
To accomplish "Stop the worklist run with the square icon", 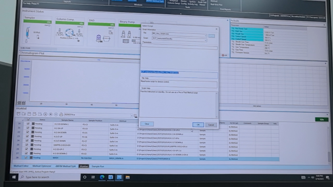I will (x=50, y=114).
